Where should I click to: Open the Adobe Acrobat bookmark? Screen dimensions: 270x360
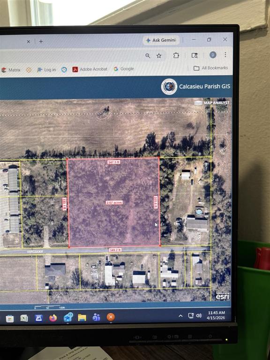coord(90,69)
